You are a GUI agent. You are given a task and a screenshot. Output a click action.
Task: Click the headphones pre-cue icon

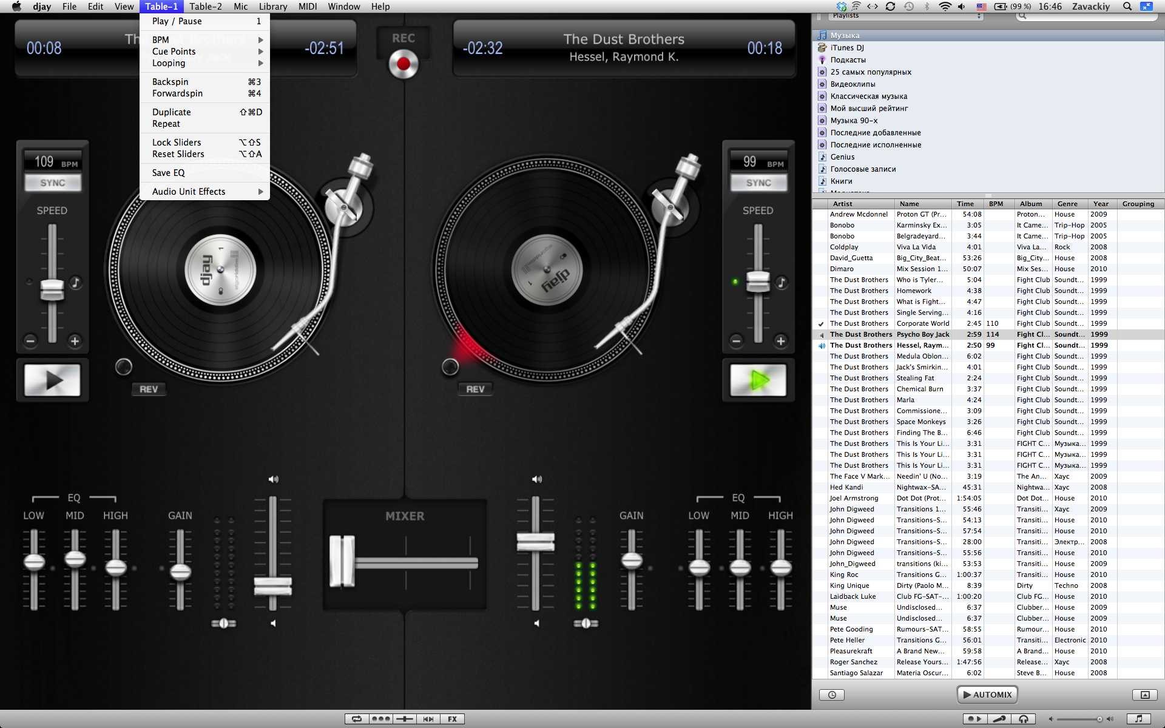(1024, 719)
